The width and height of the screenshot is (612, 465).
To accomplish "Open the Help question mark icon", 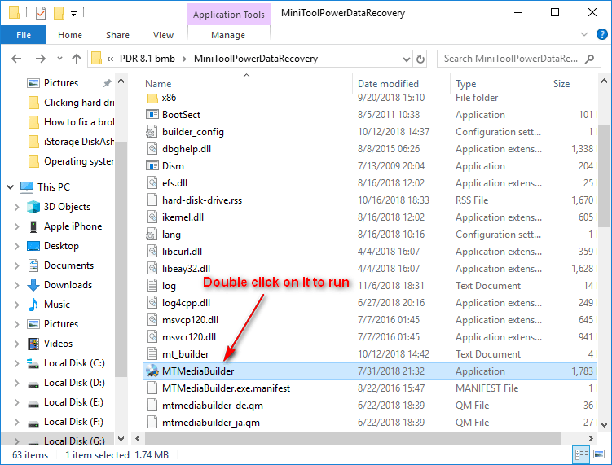I will [x=601, y=35].
